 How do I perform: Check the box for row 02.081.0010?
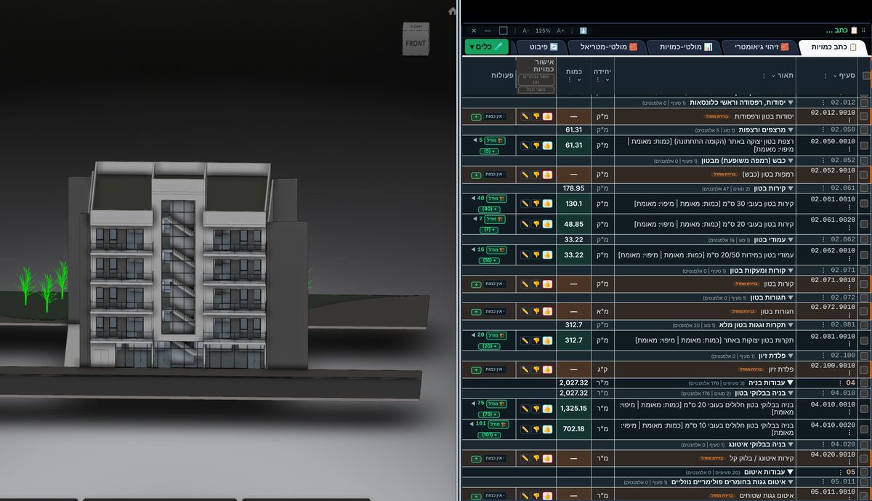[x=864, y=340]
